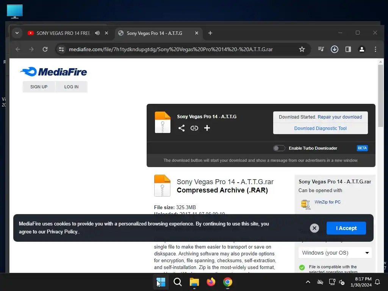Viewport: 388px width, 291px height.
Task: Show hidden system tray icons
Action: click(308, 282)
